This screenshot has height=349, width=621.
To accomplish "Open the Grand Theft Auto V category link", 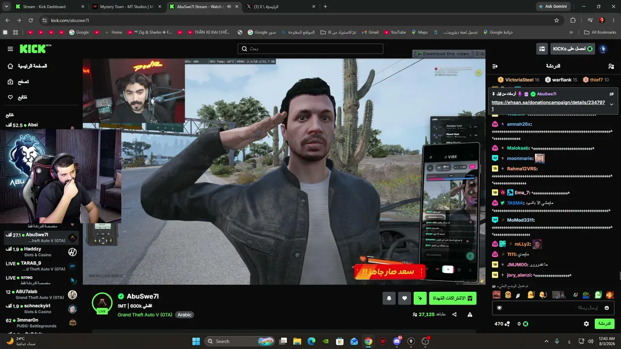I will click(x=145, y=315).
